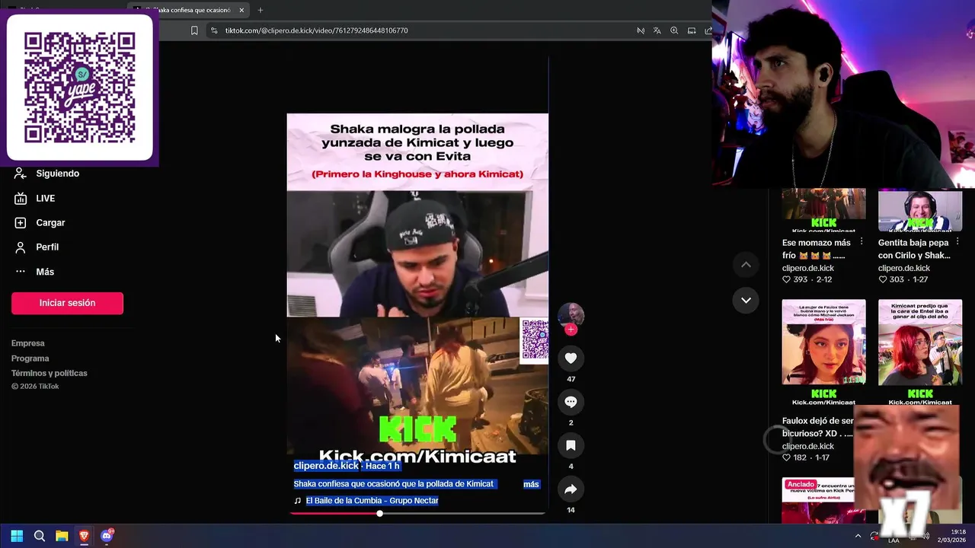Screen dimensions: 975x548
Task: Close the Shaka confiesa browser tab
Action: (242, 10)
